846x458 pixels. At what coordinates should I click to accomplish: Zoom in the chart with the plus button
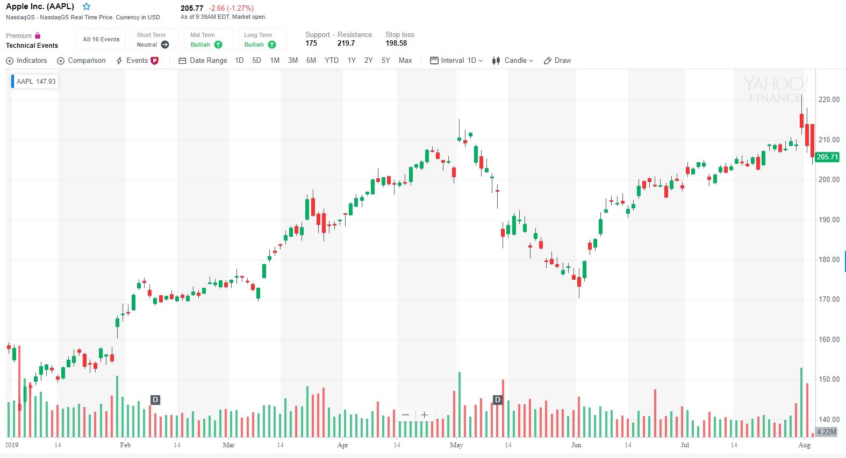pos(424,415)
